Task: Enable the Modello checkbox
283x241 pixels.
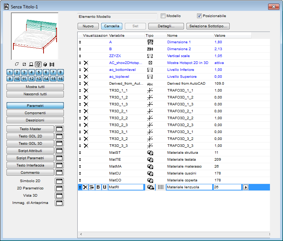Action: pos(163,16)
